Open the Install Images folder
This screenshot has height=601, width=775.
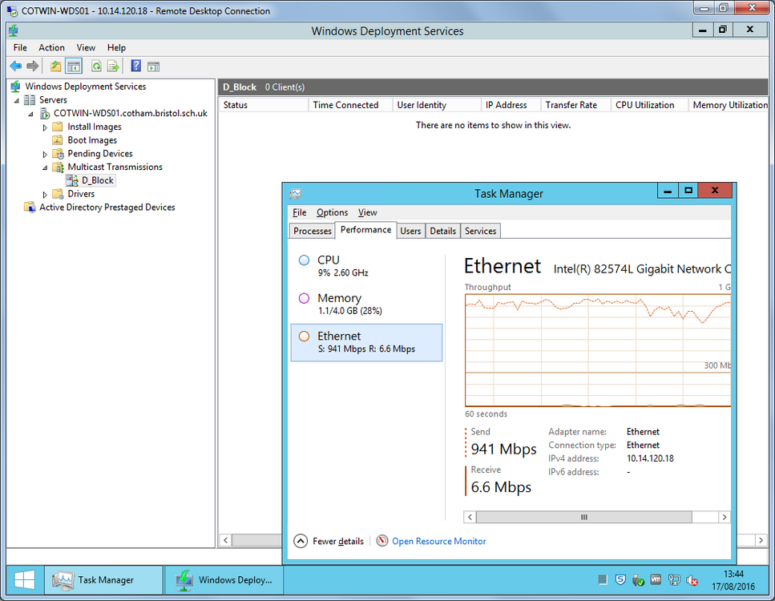click(95, 127)
